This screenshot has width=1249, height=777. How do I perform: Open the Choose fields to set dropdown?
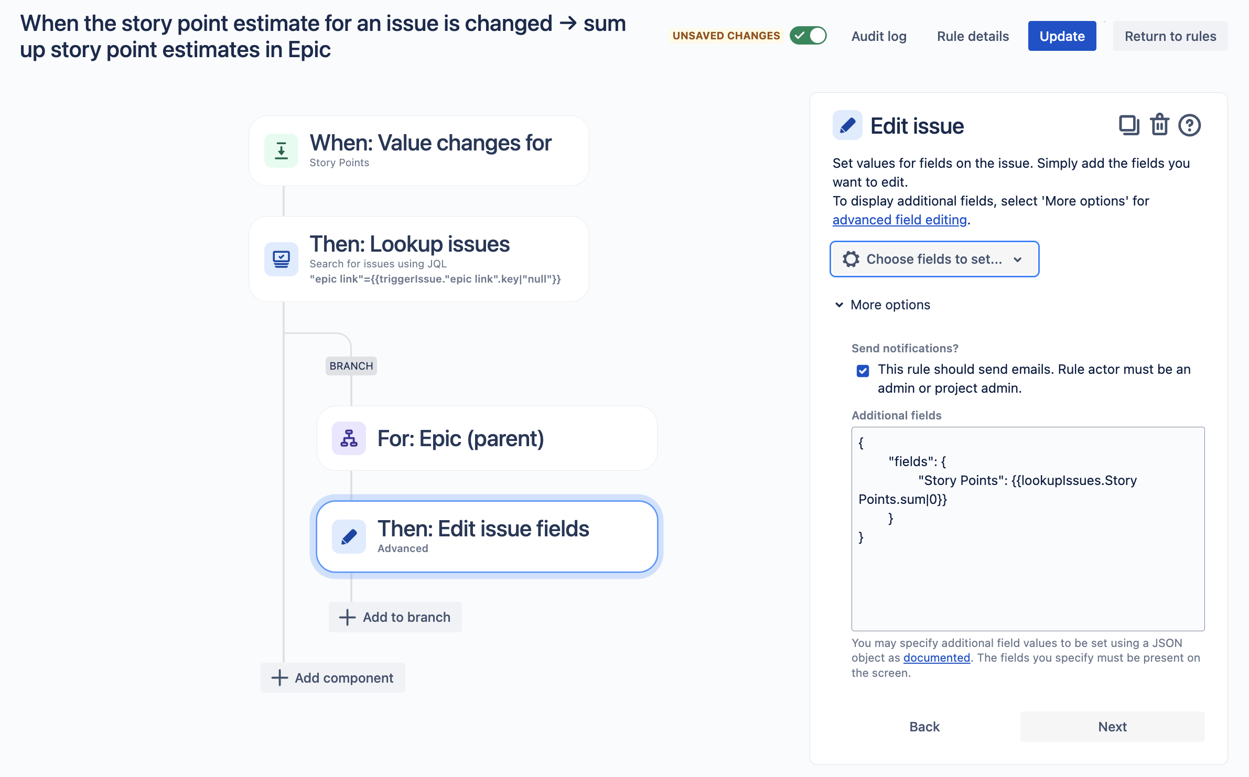point(934,259)
